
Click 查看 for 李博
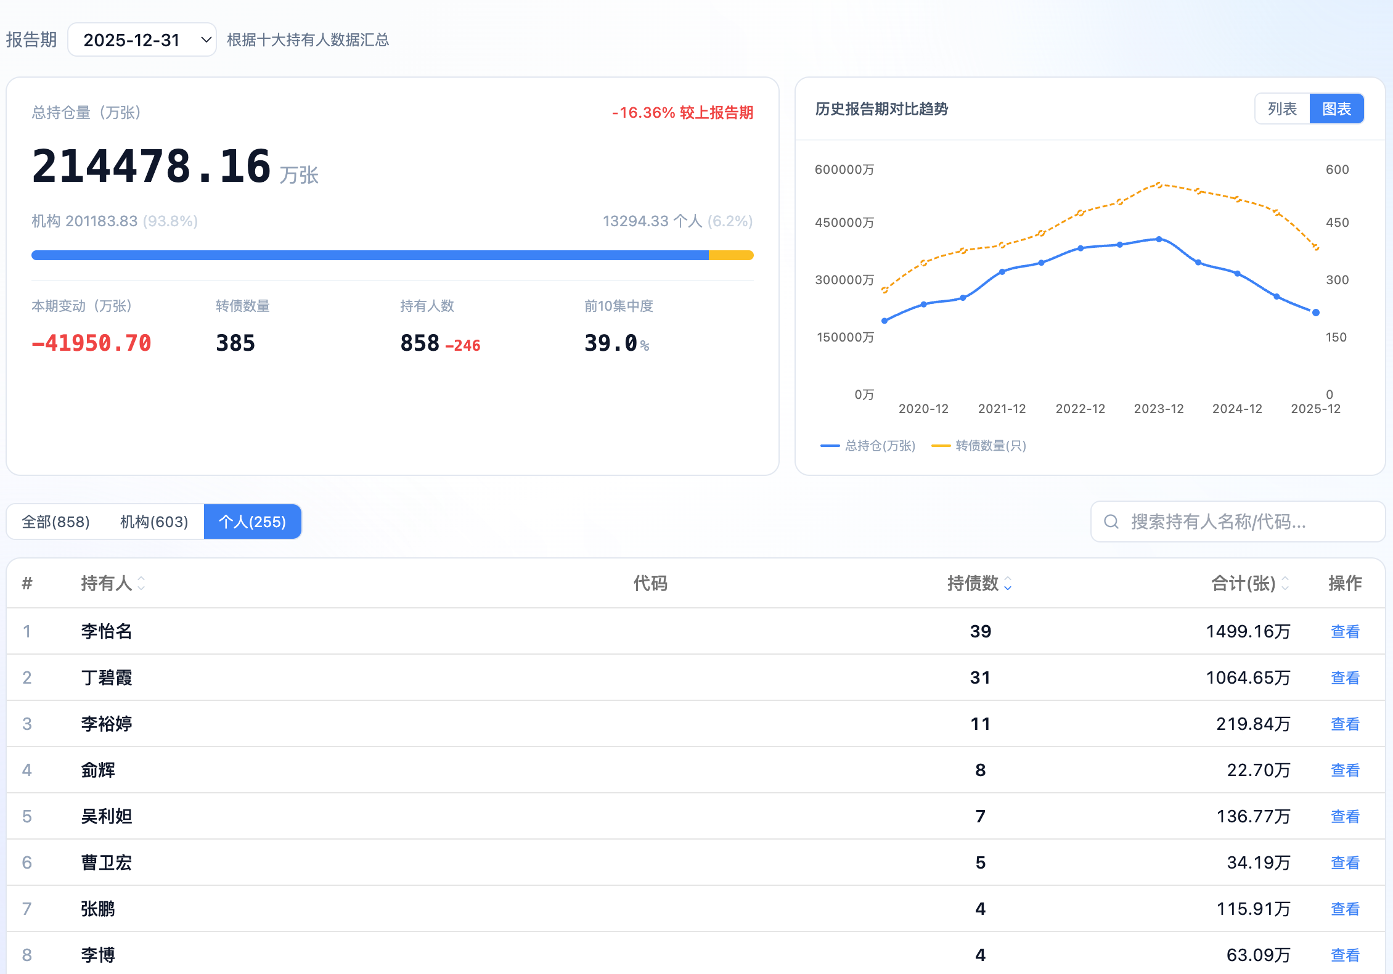tap(1345, 955)
